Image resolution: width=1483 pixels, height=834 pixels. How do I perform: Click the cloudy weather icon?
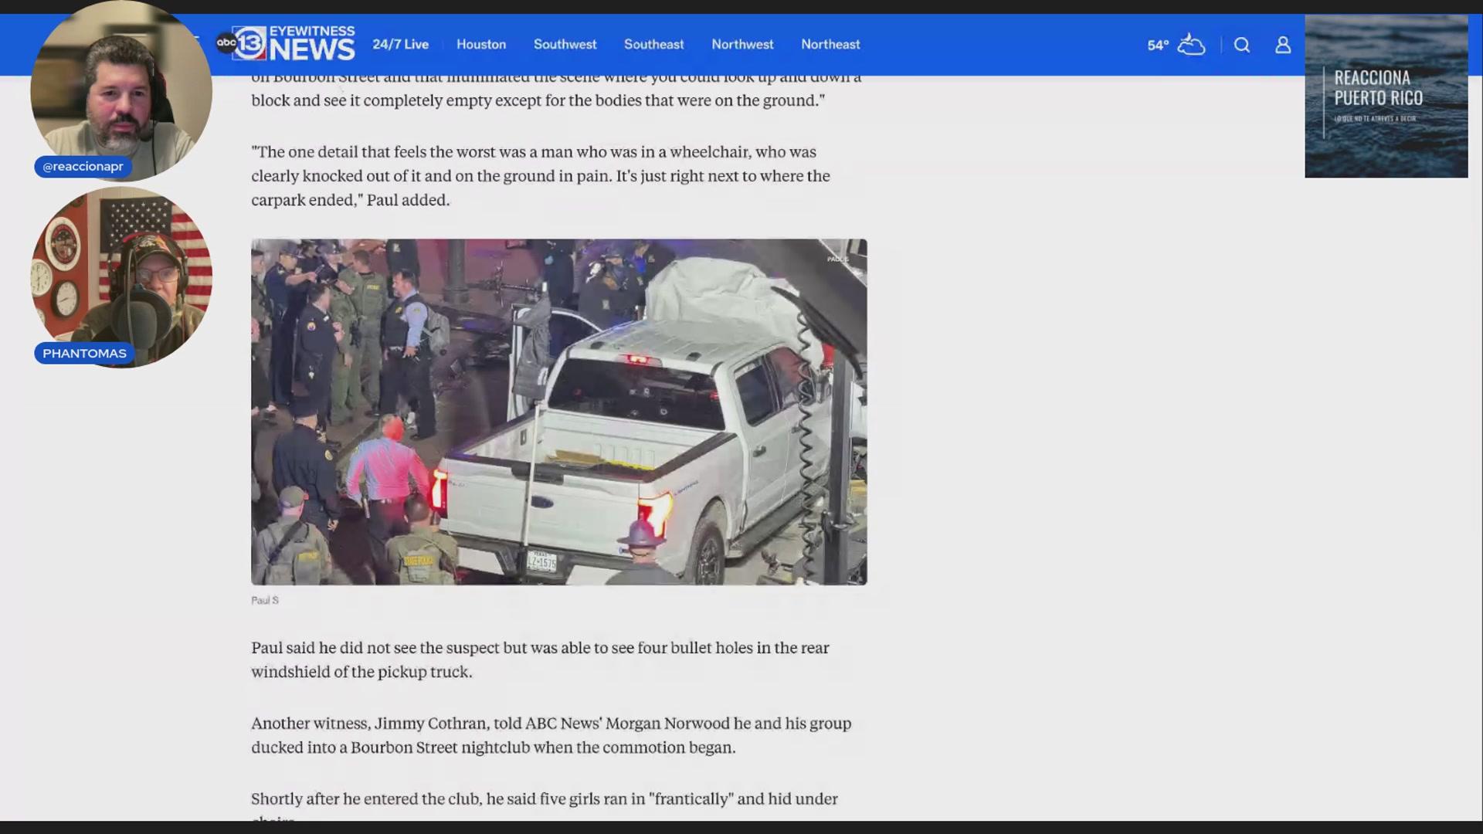coord(1191,45)
